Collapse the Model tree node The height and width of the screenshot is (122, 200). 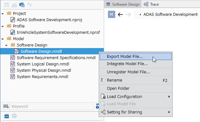pos(3,39)
